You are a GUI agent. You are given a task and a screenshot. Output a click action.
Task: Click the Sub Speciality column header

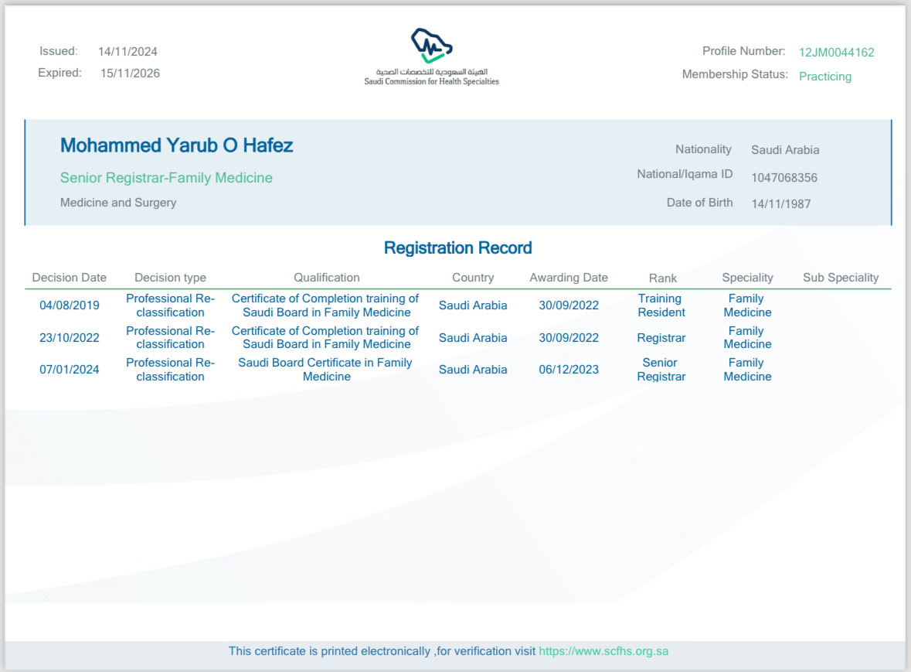tap(841, 278)
